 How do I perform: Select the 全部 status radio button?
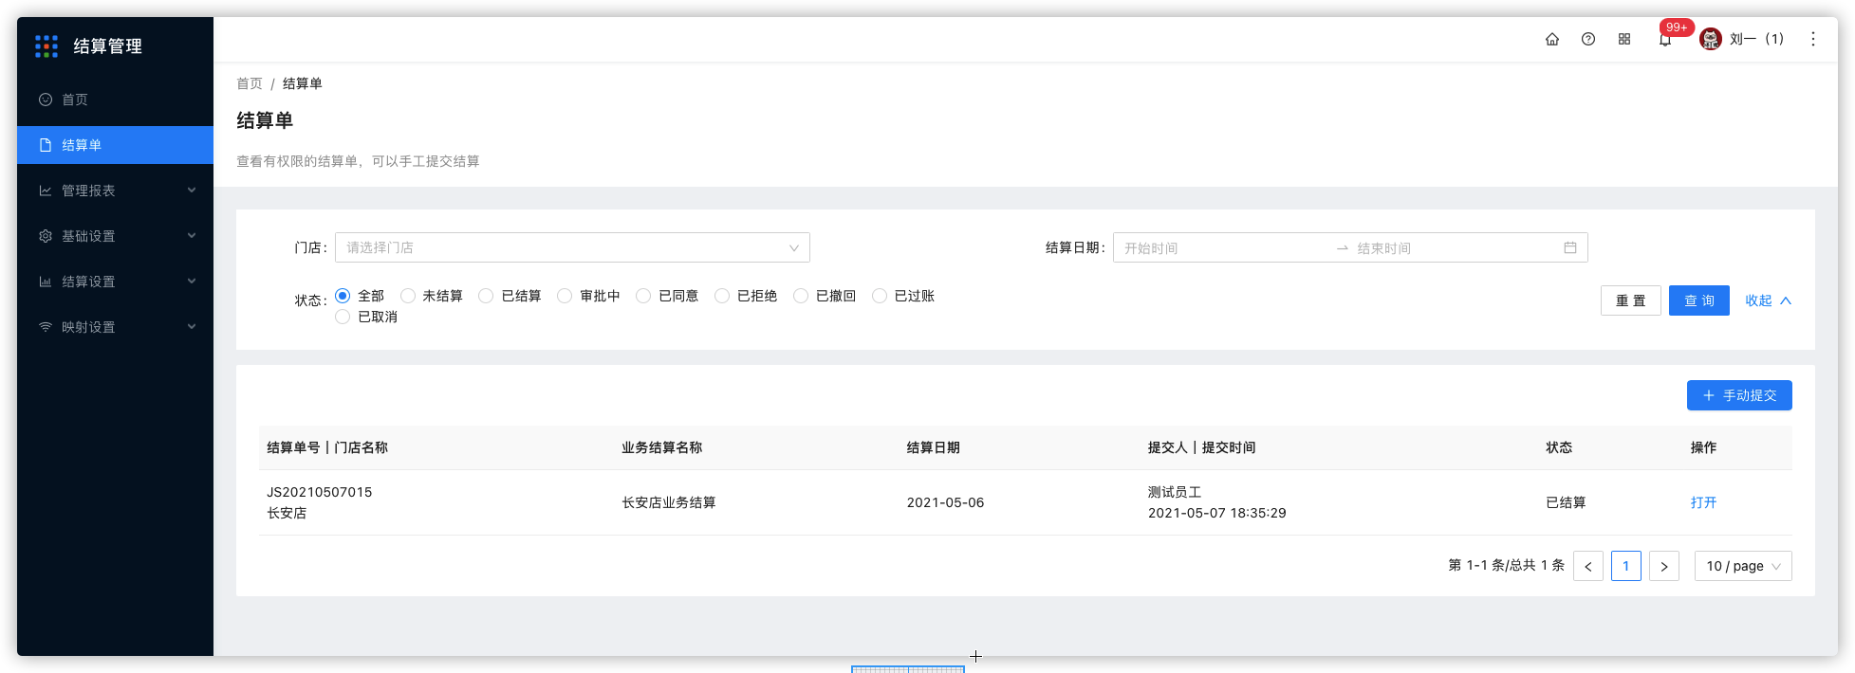click(343, 296)
